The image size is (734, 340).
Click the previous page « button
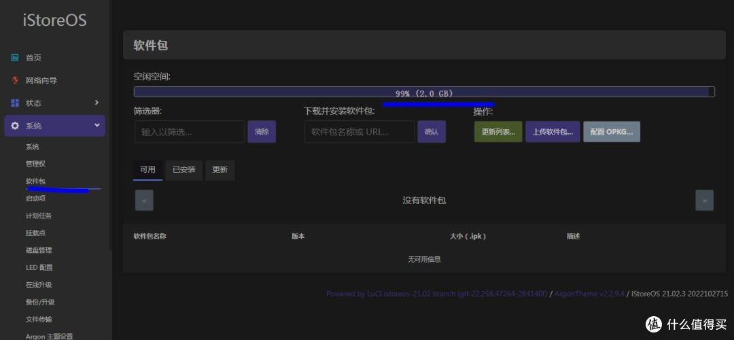tap(144, 201)
